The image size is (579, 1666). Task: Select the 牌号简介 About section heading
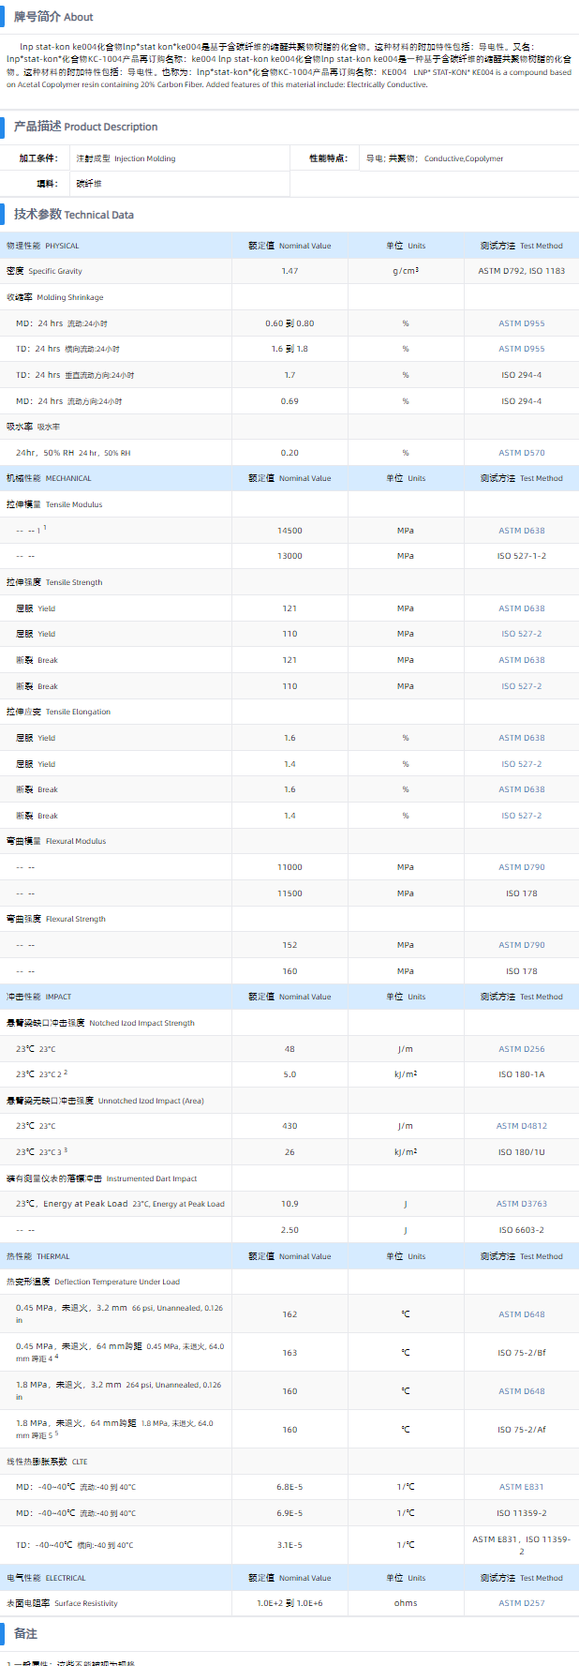point(52,17)
